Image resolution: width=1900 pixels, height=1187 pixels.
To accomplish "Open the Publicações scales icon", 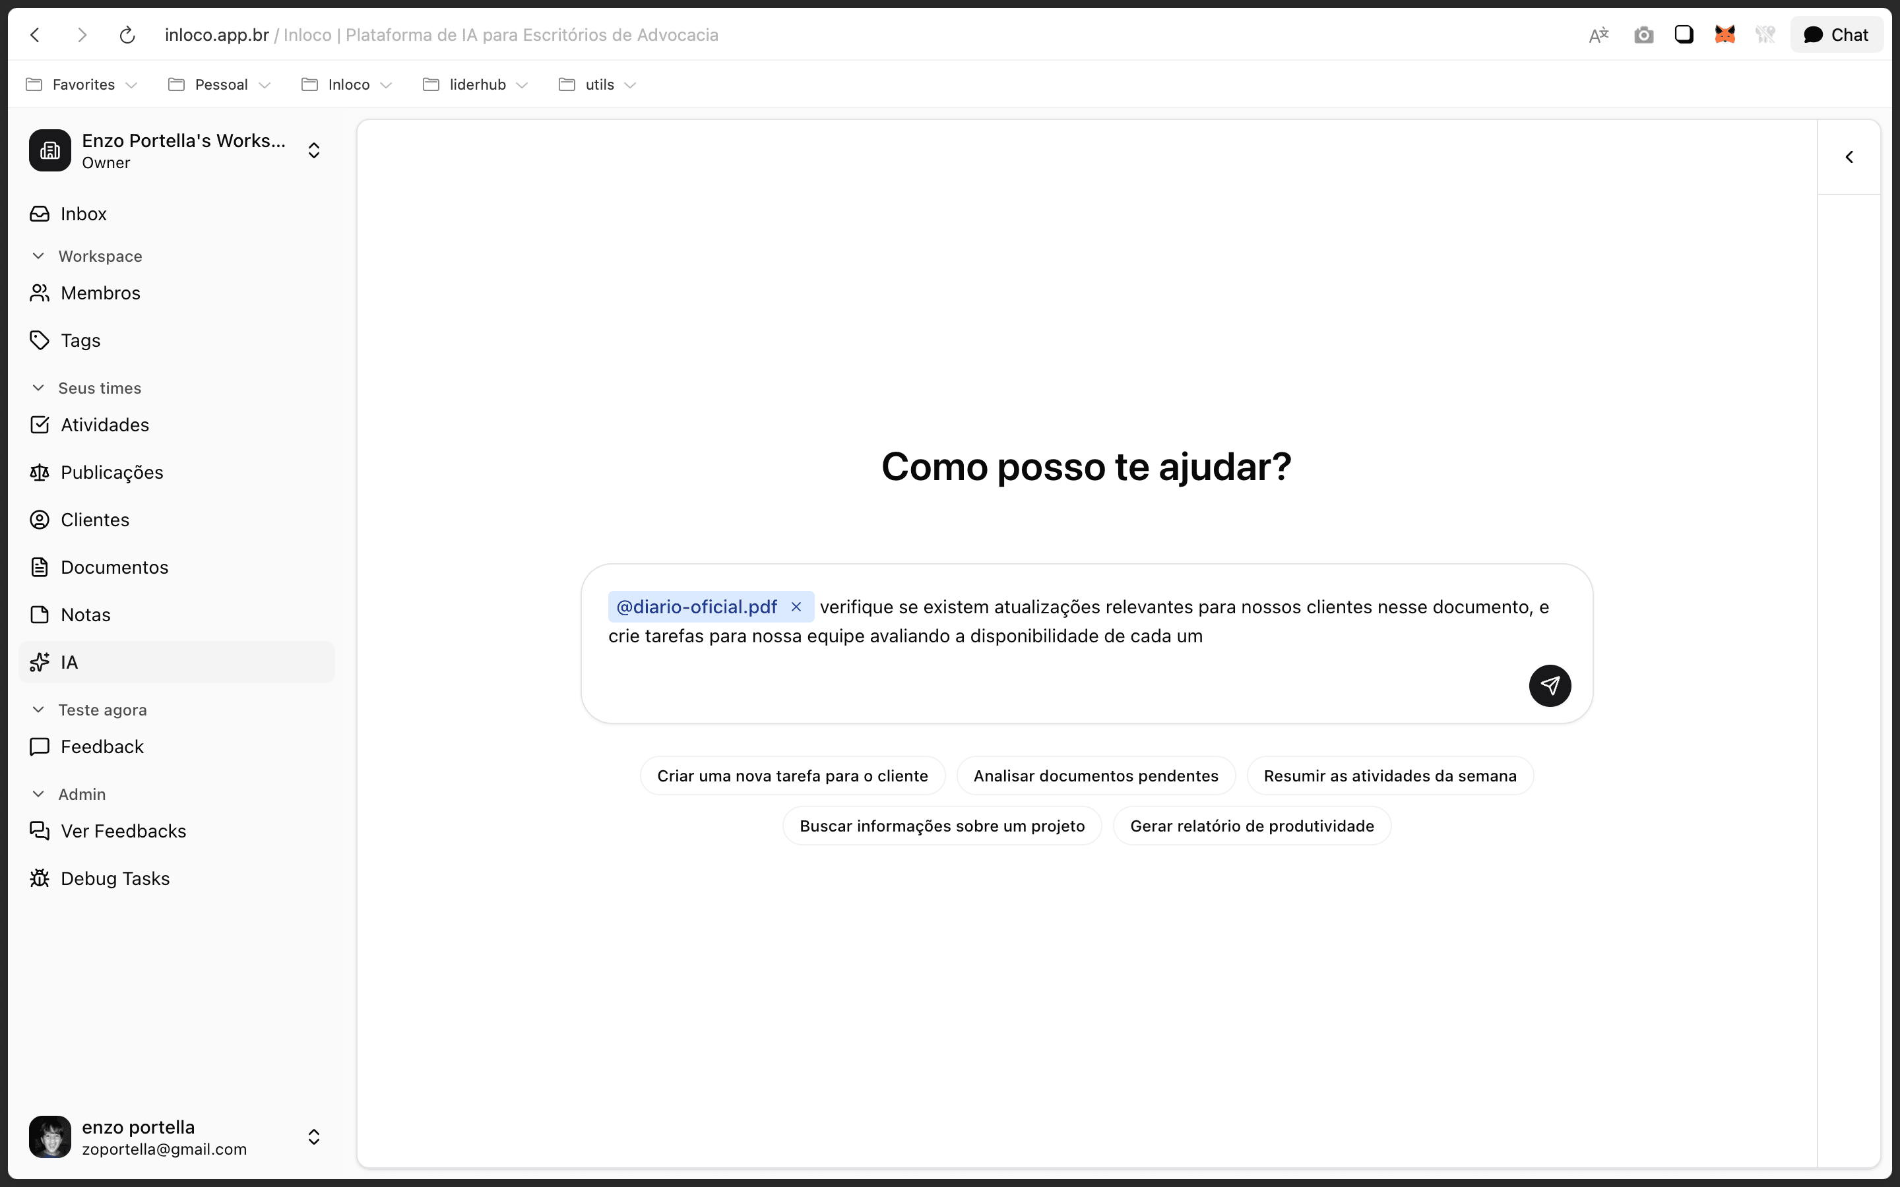I will tap(40, 473).
